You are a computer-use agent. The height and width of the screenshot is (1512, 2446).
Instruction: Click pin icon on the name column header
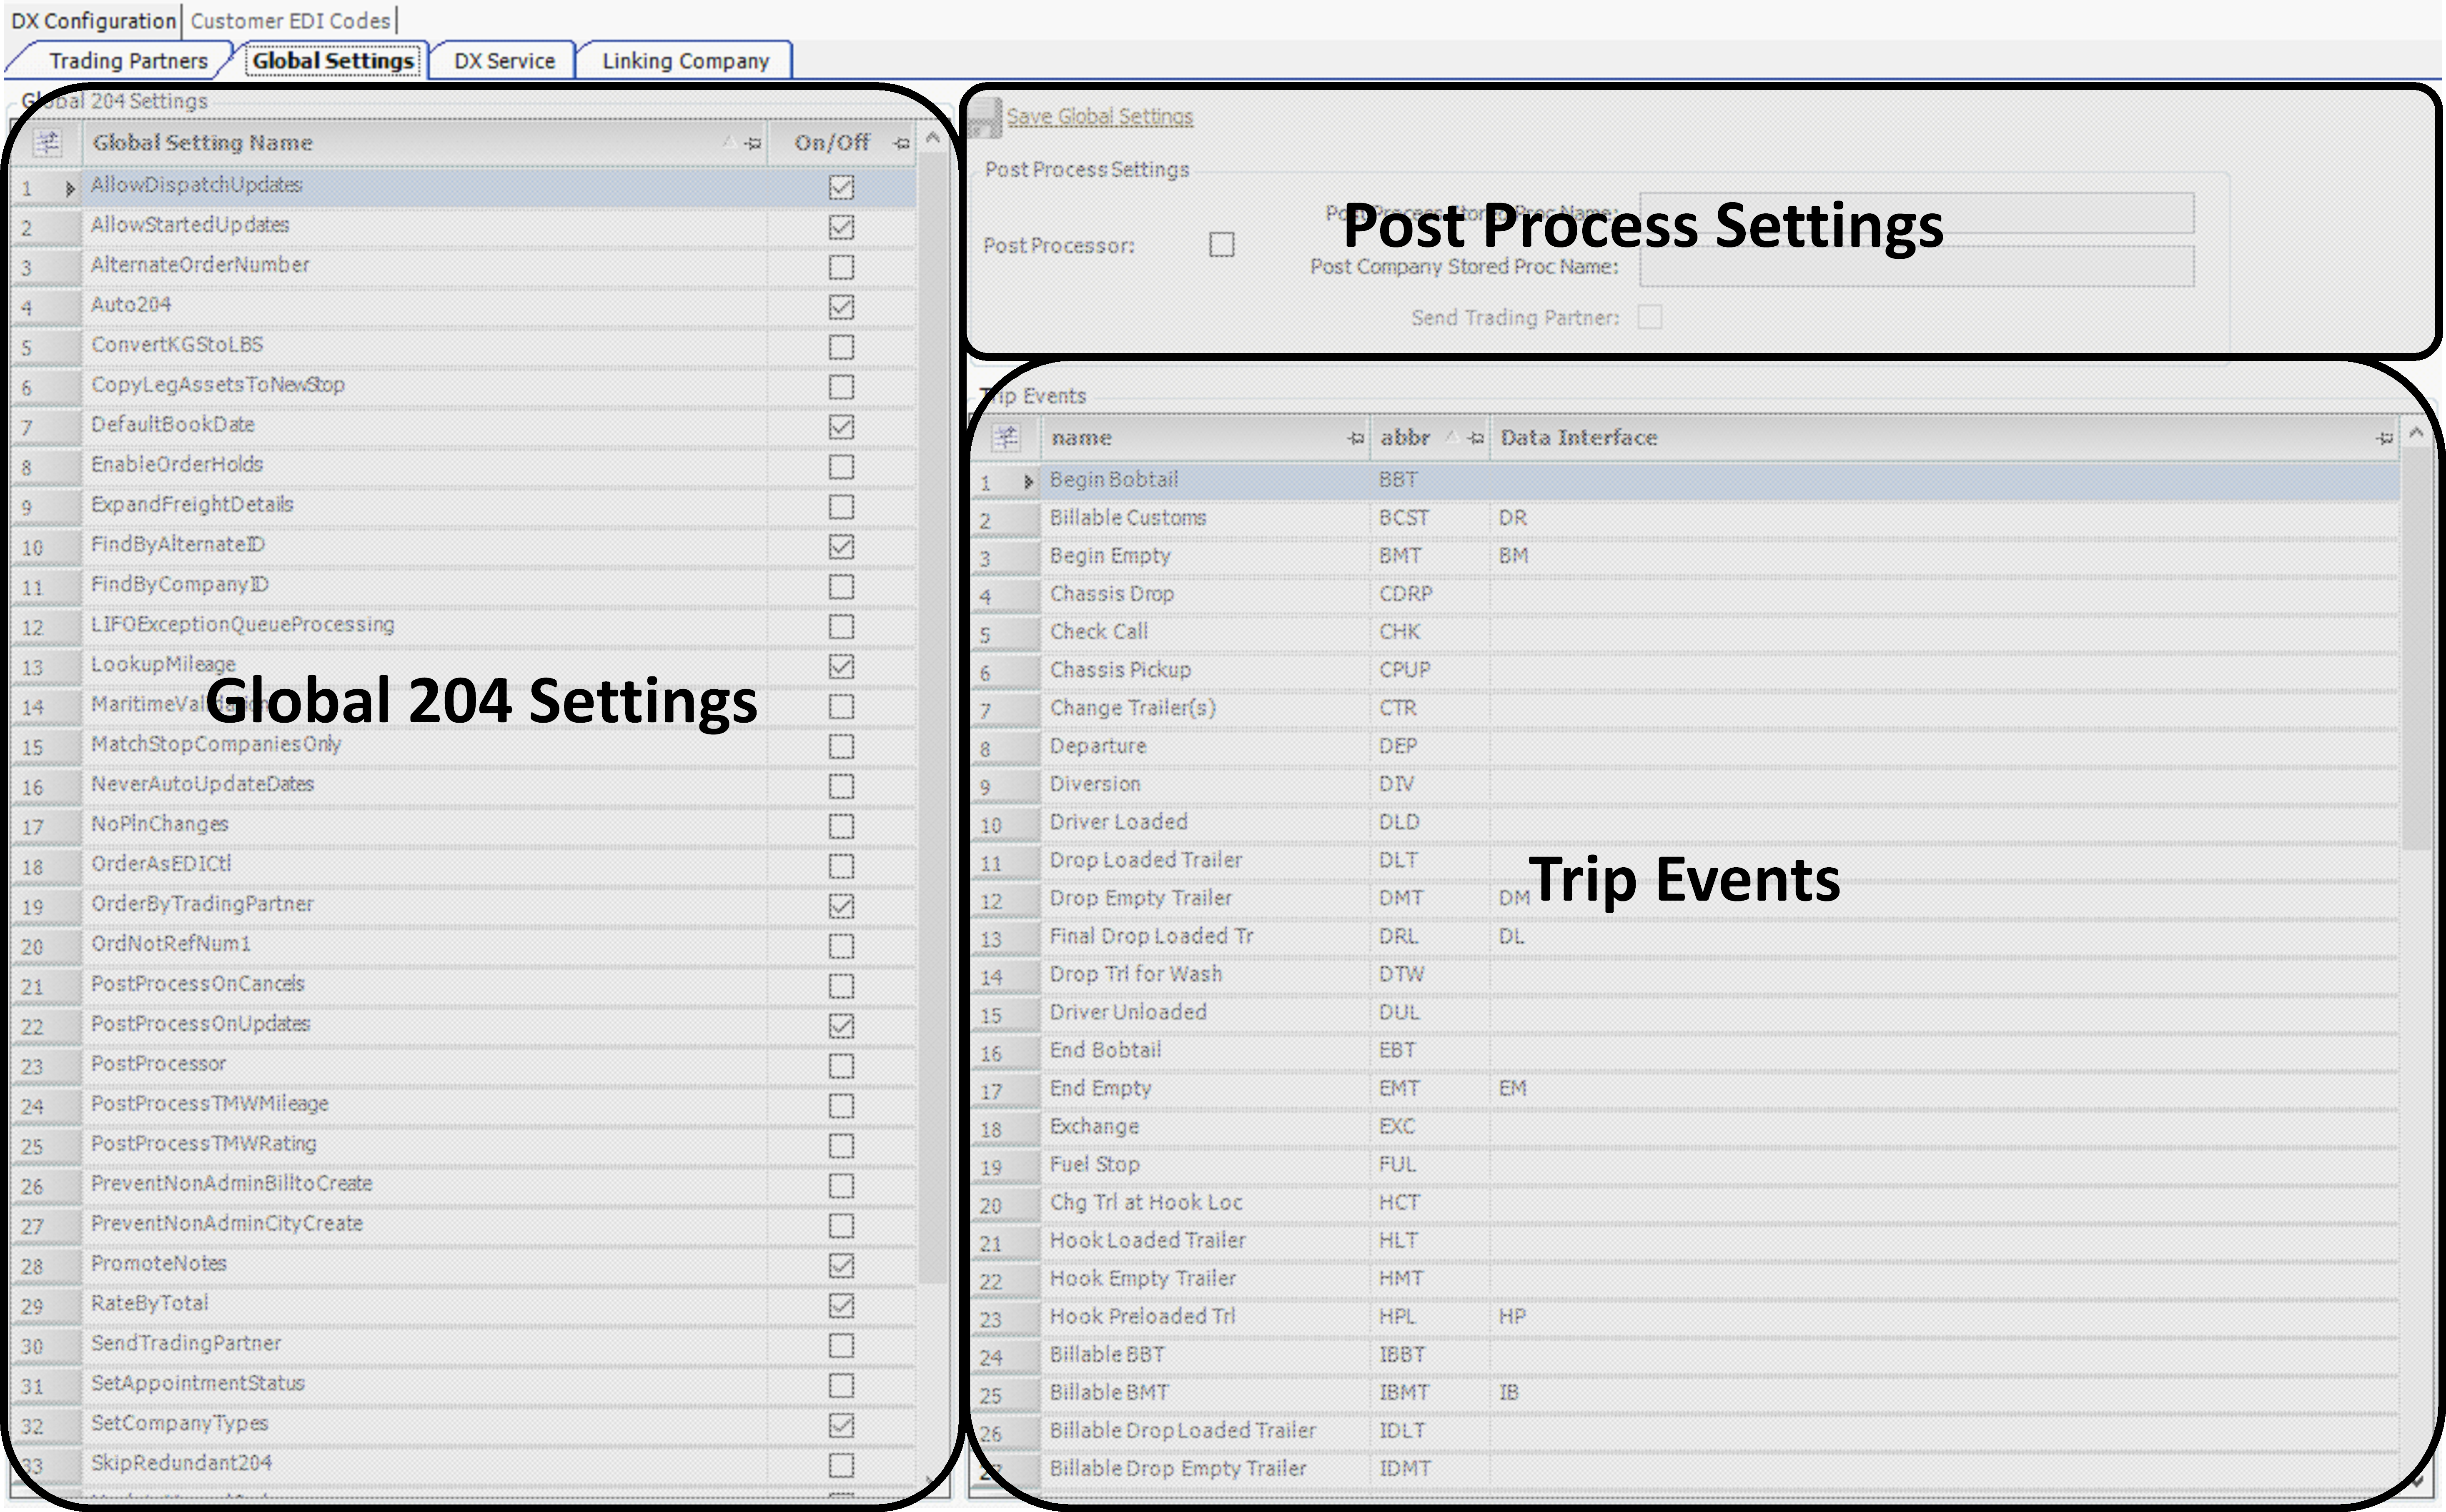click(x=1355, y=438)
